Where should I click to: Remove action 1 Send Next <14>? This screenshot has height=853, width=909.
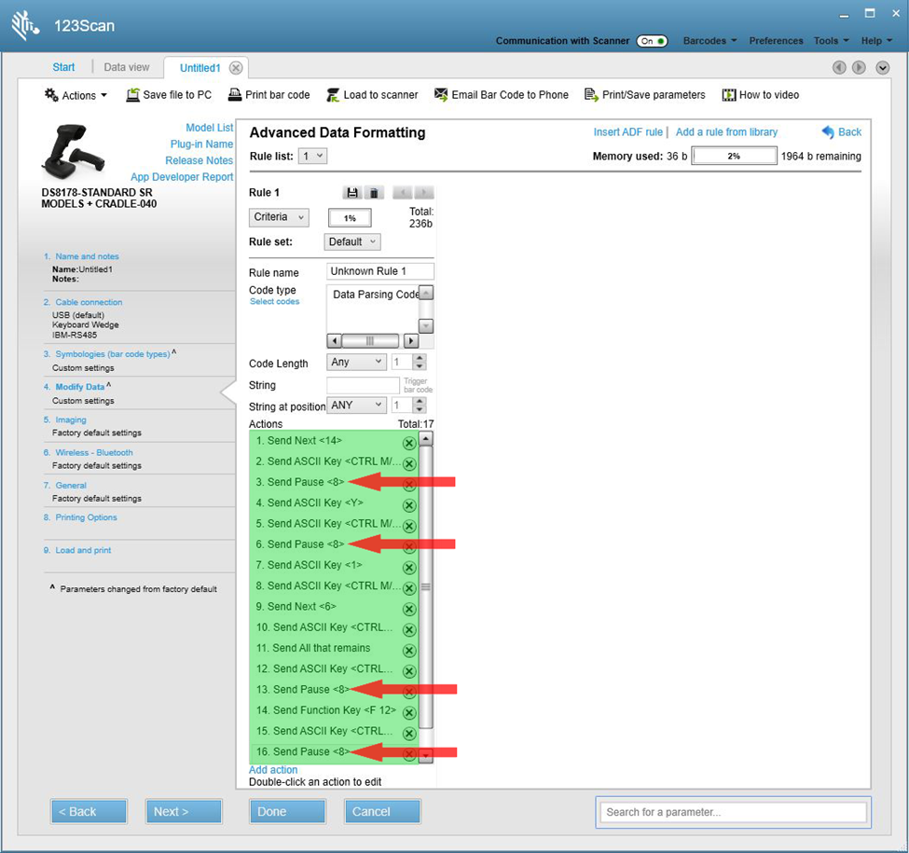pos(409,443)
